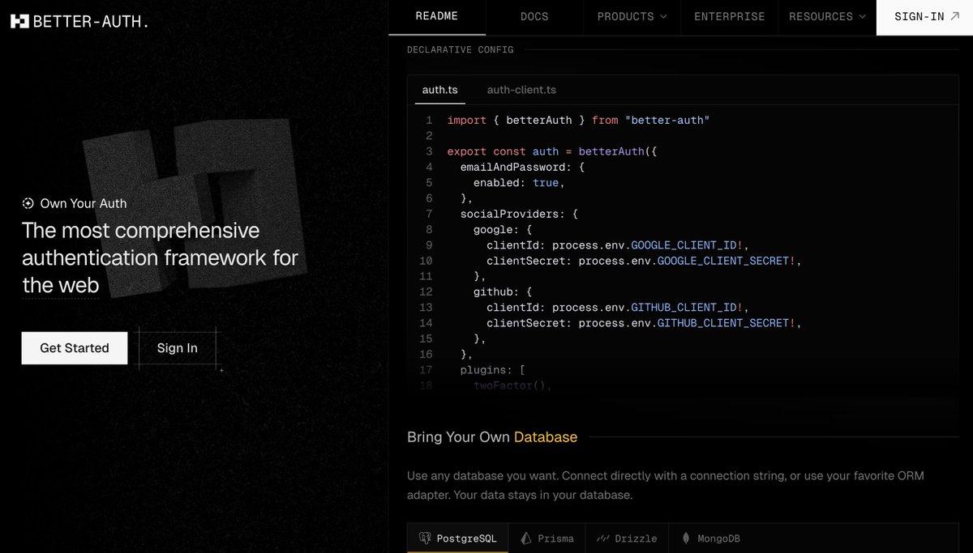Click the line containing GITHUB_CLIENT_ID

[x=618, y=308]
